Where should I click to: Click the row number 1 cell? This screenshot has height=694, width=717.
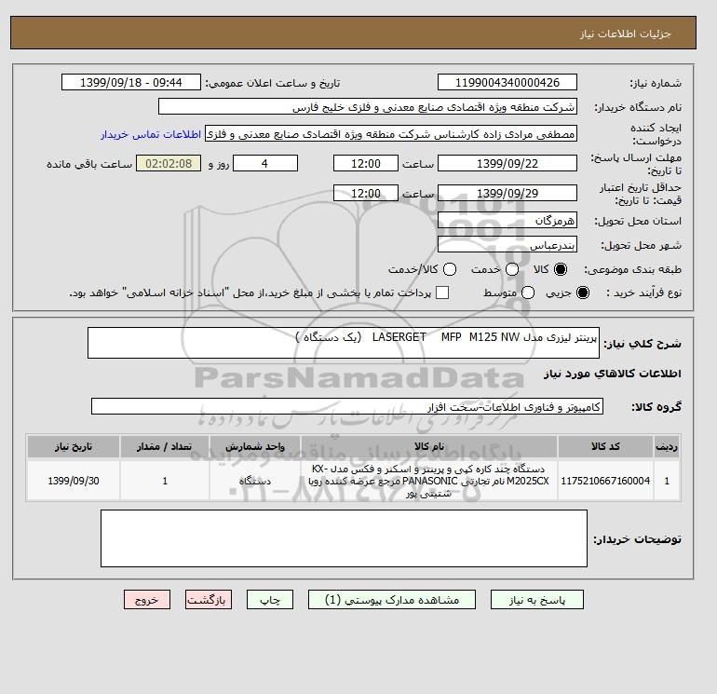point(667,481)
